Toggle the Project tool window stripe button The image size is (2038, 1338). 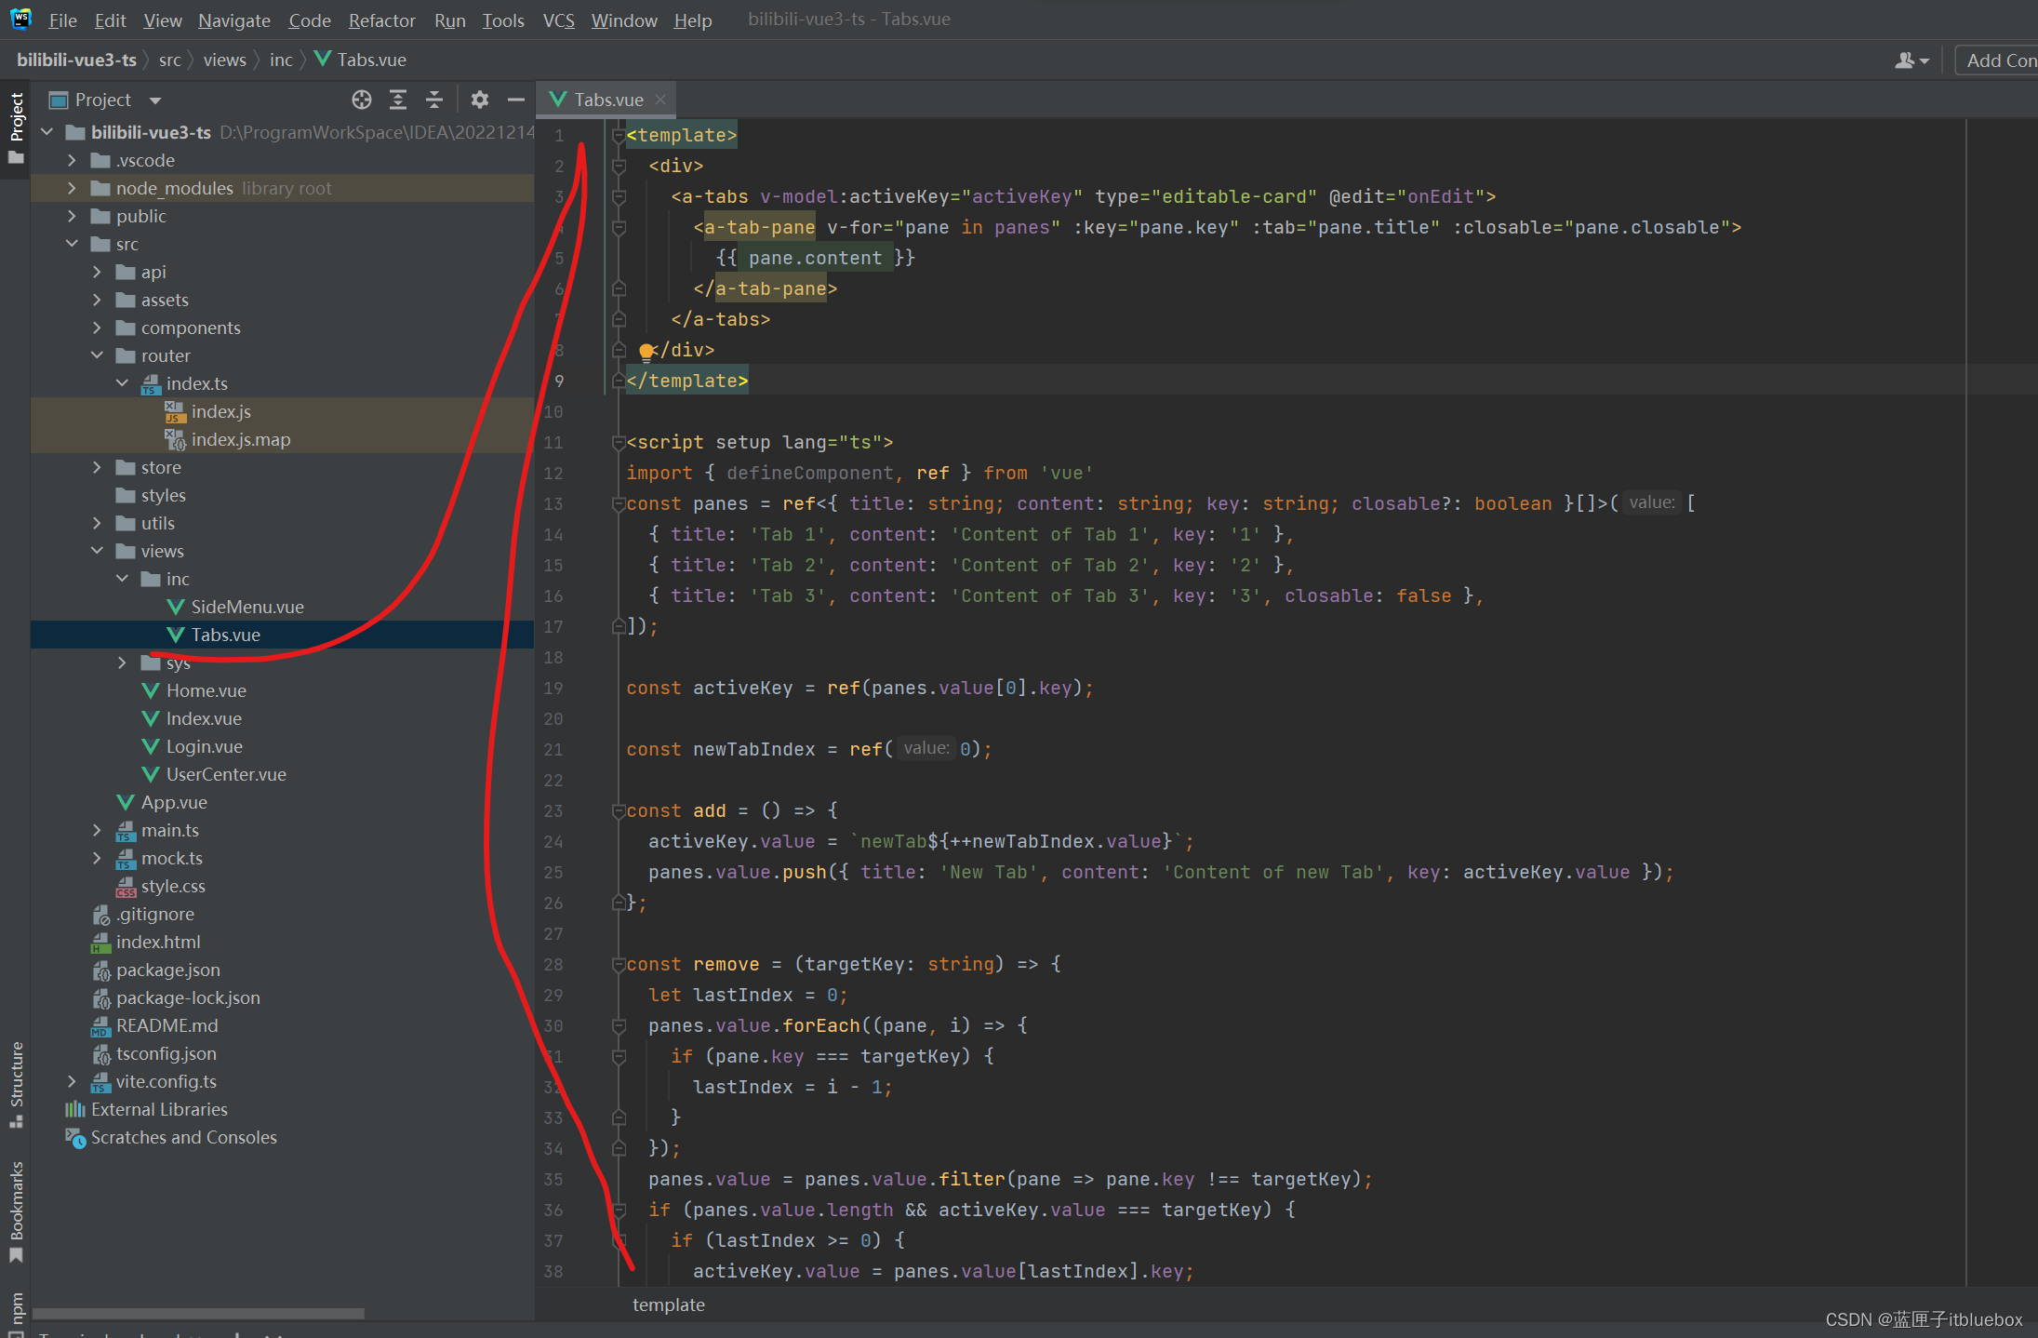[x=16, y=126]
